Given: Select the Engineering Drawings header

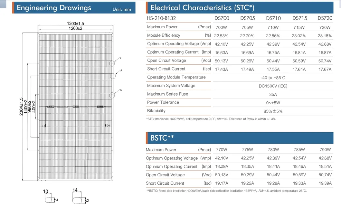Looking at the screenshot, I should tap(74, 8).
